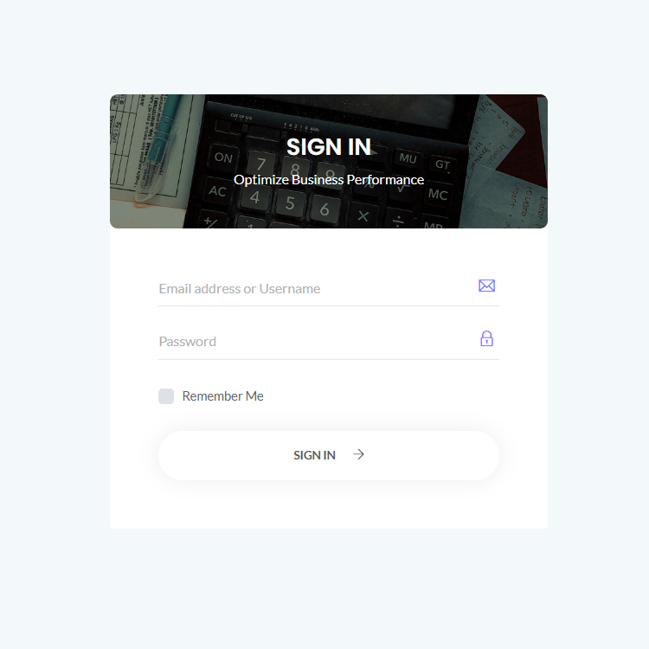Click the arrow icon on Sign In button
Image resolution: width=649 pixels, height=649 pixels.
pyautogui.click(x=358, y=454)
